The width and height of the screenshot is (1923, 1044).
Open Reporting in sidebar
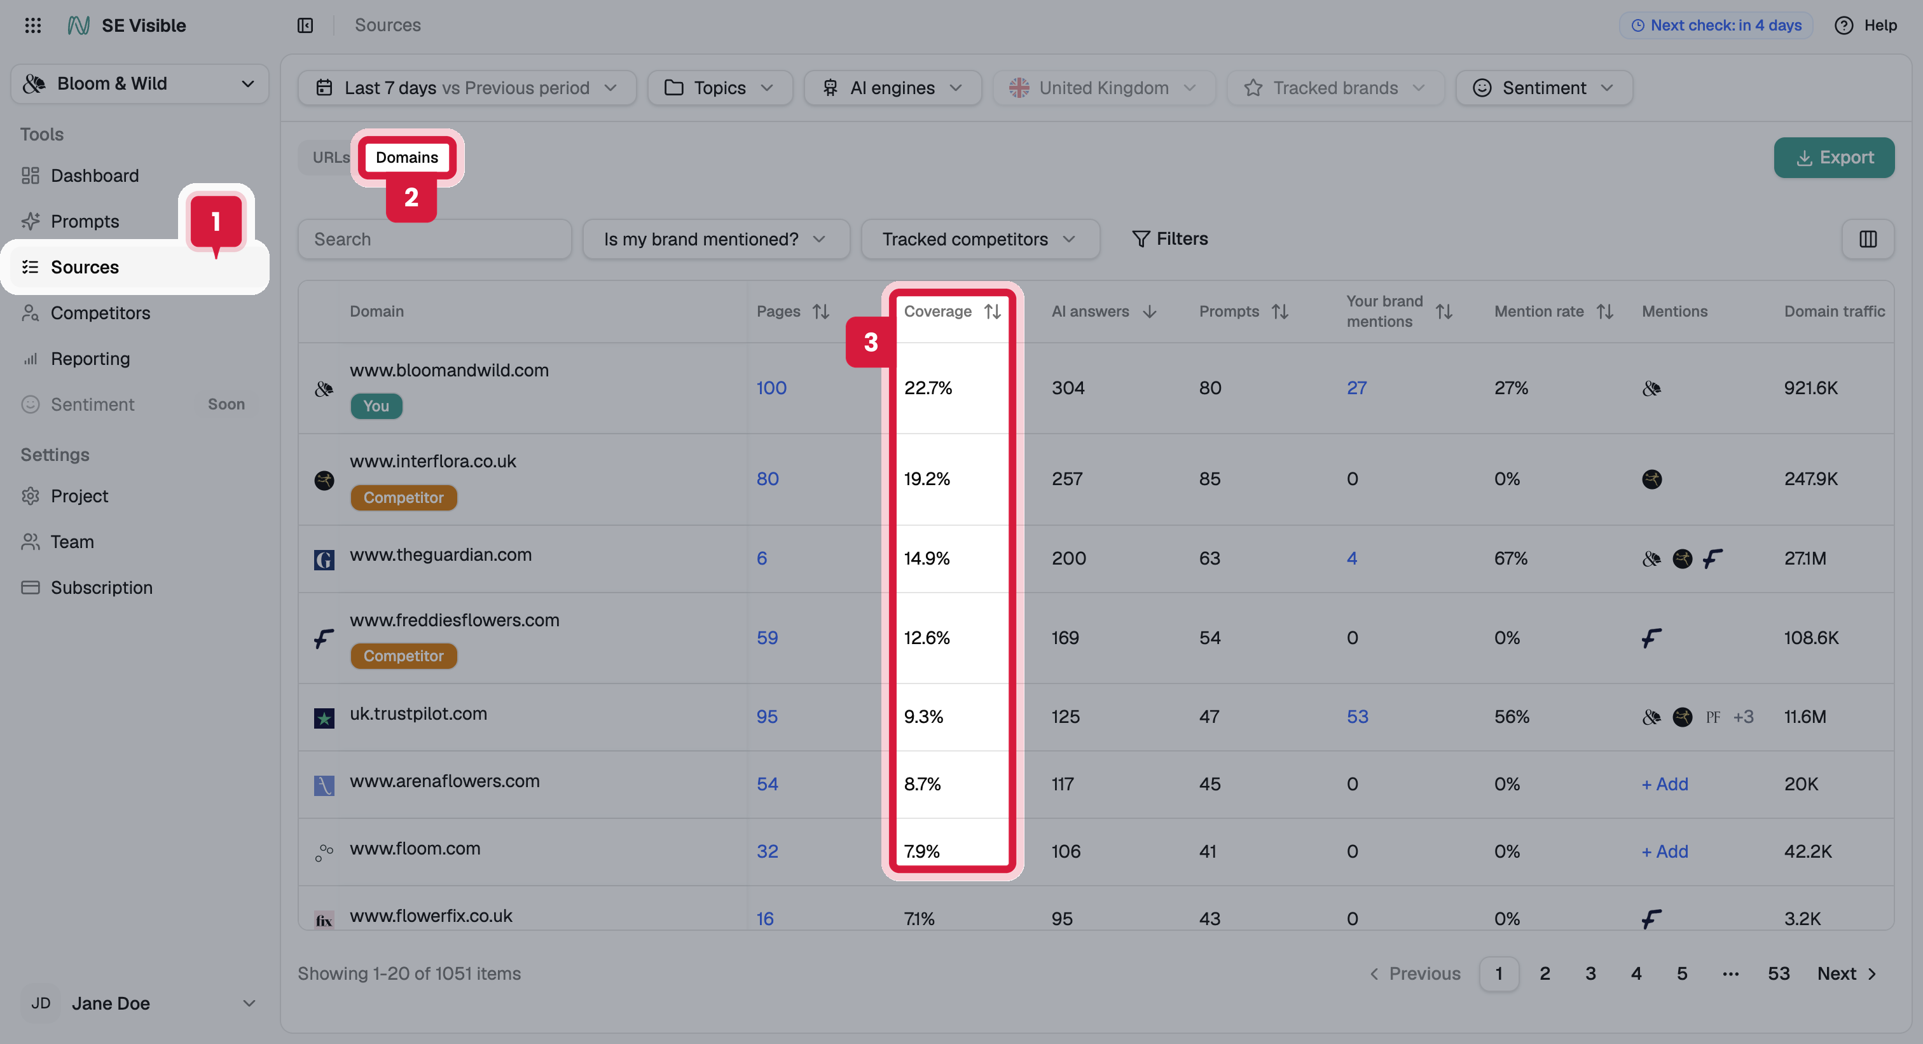[90, 359]
